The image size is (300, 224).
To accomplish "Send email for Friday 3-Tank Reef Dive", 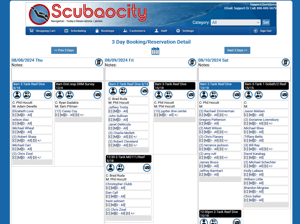I will point(191,95).
